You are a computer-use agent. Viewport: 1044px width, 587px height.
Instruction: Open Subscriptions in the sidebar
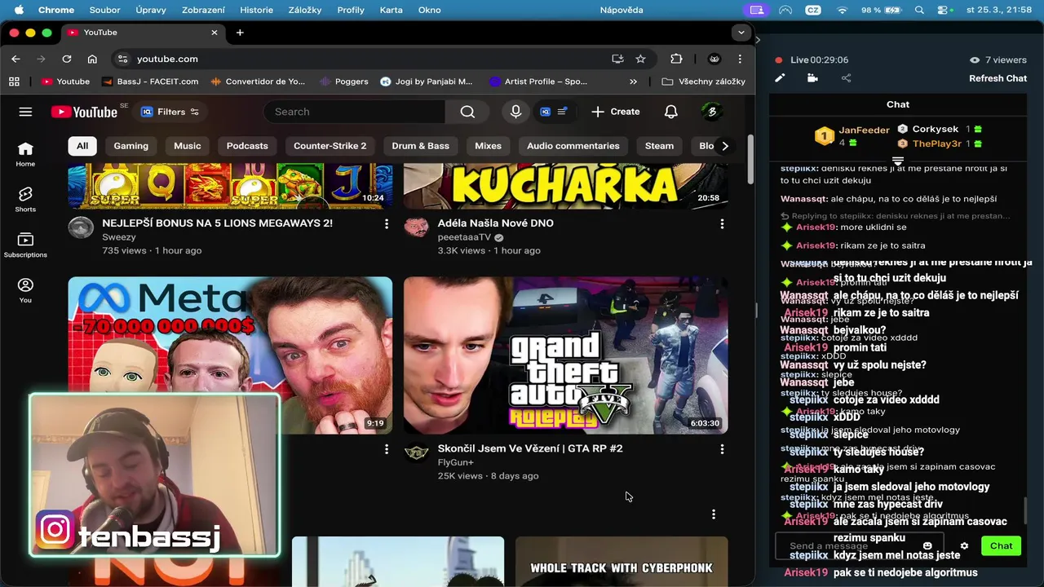pos(25,245)
